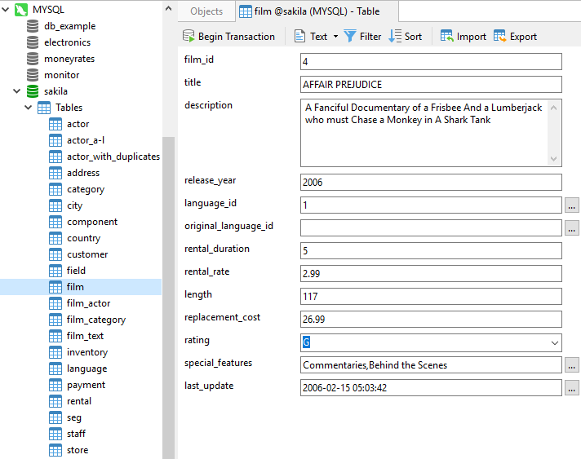Screen dimensions: 581x459
Task: Open special_features editor ellipsis button
Action: click(571, 365)
